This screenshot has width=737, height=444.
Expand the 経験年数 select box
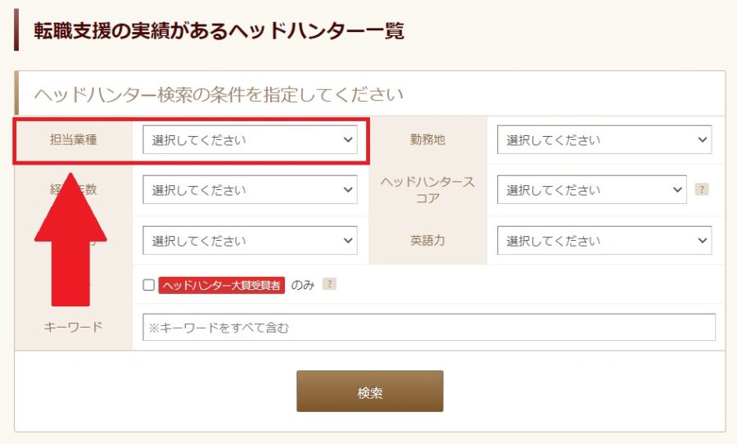pos(250,190)
